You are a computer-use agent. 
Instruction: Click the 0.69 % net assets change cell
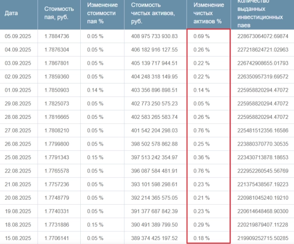(x=201, y=36)
